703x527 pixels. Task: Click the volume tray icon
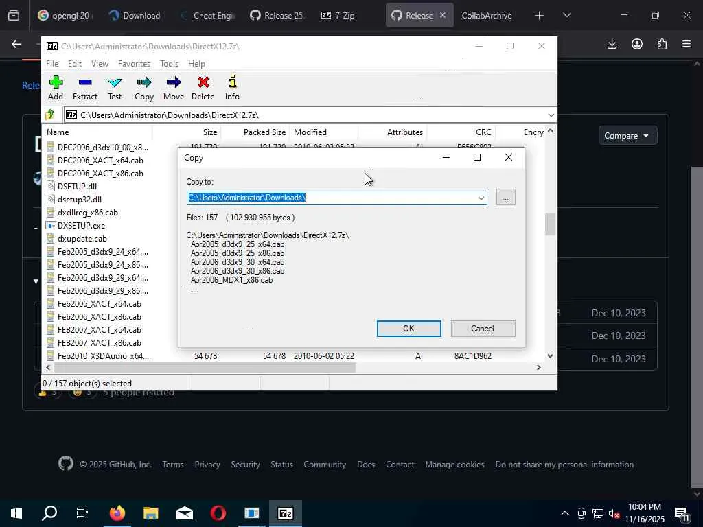tap(614, 513)
